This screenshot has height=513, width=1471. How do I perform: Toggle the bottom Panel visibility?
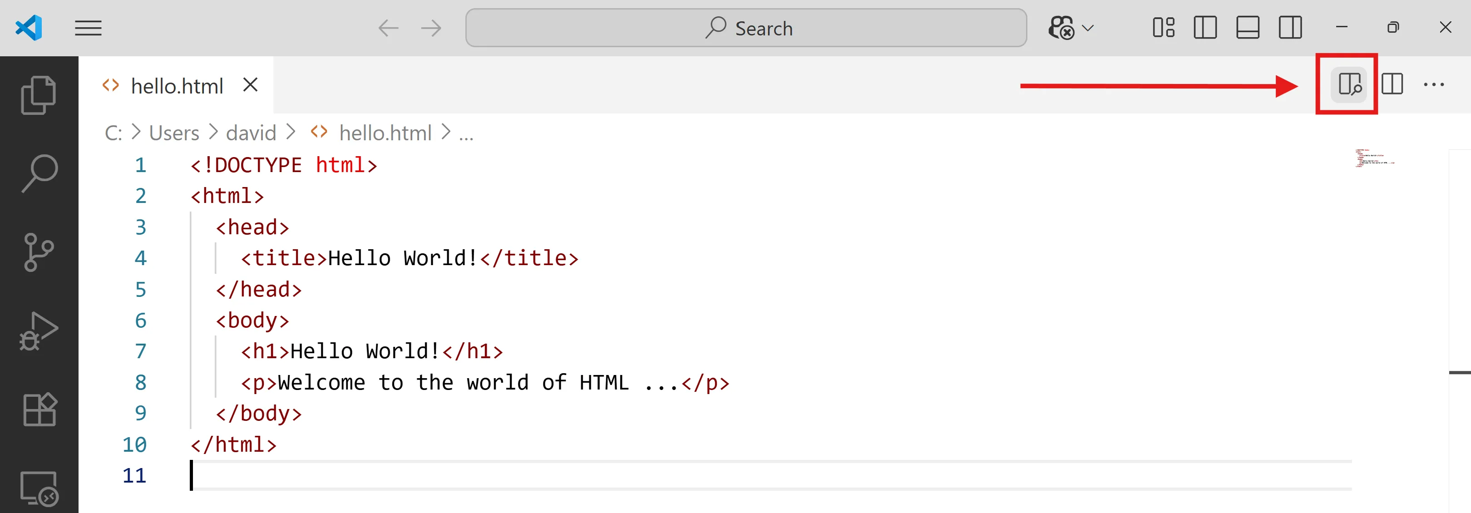pyautogui.click(x=1247, y=28)
